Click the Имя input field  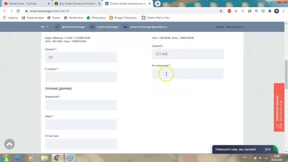click(x=81, y=124)
